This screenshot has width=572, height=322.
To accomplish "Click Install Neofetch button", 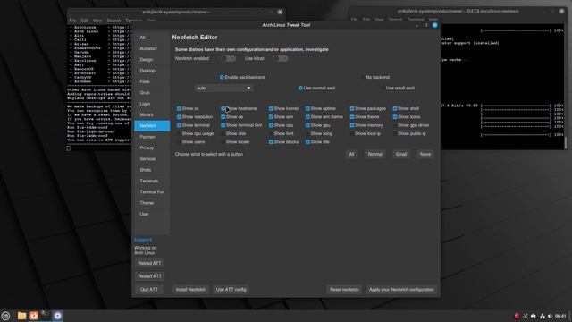I will click(x=190, y=290).
